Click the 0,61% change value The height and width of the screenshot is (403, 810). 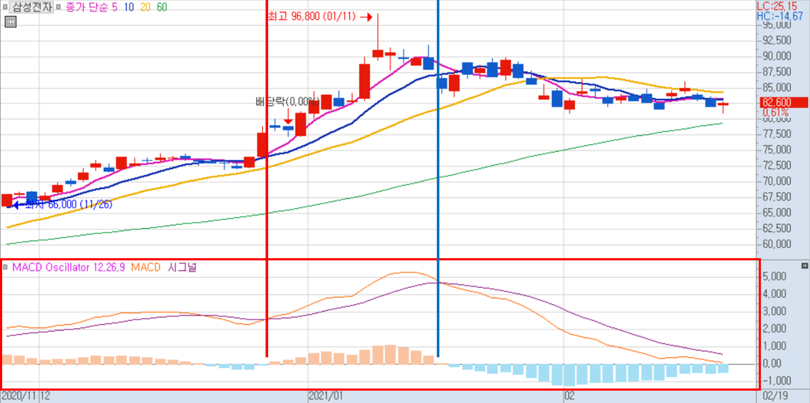pyautogui.click(x=776, y=112)
